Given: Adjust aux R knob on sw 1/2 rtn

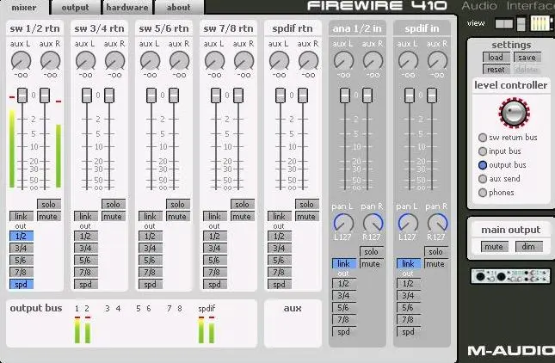Looking at the screenshot, I should coord(50,60).
